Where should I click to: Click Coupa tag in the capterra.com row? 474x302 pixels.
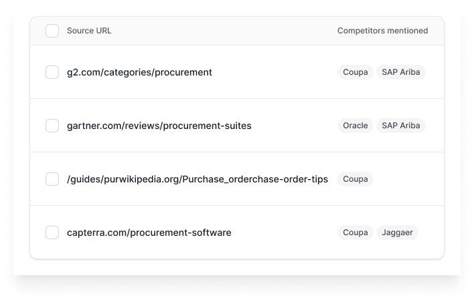pyautogui.click(x=355, y=233)
